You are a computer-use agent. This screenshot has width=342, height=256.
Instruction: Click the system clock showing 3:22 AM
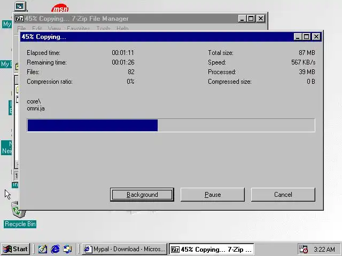pos(324,249)
